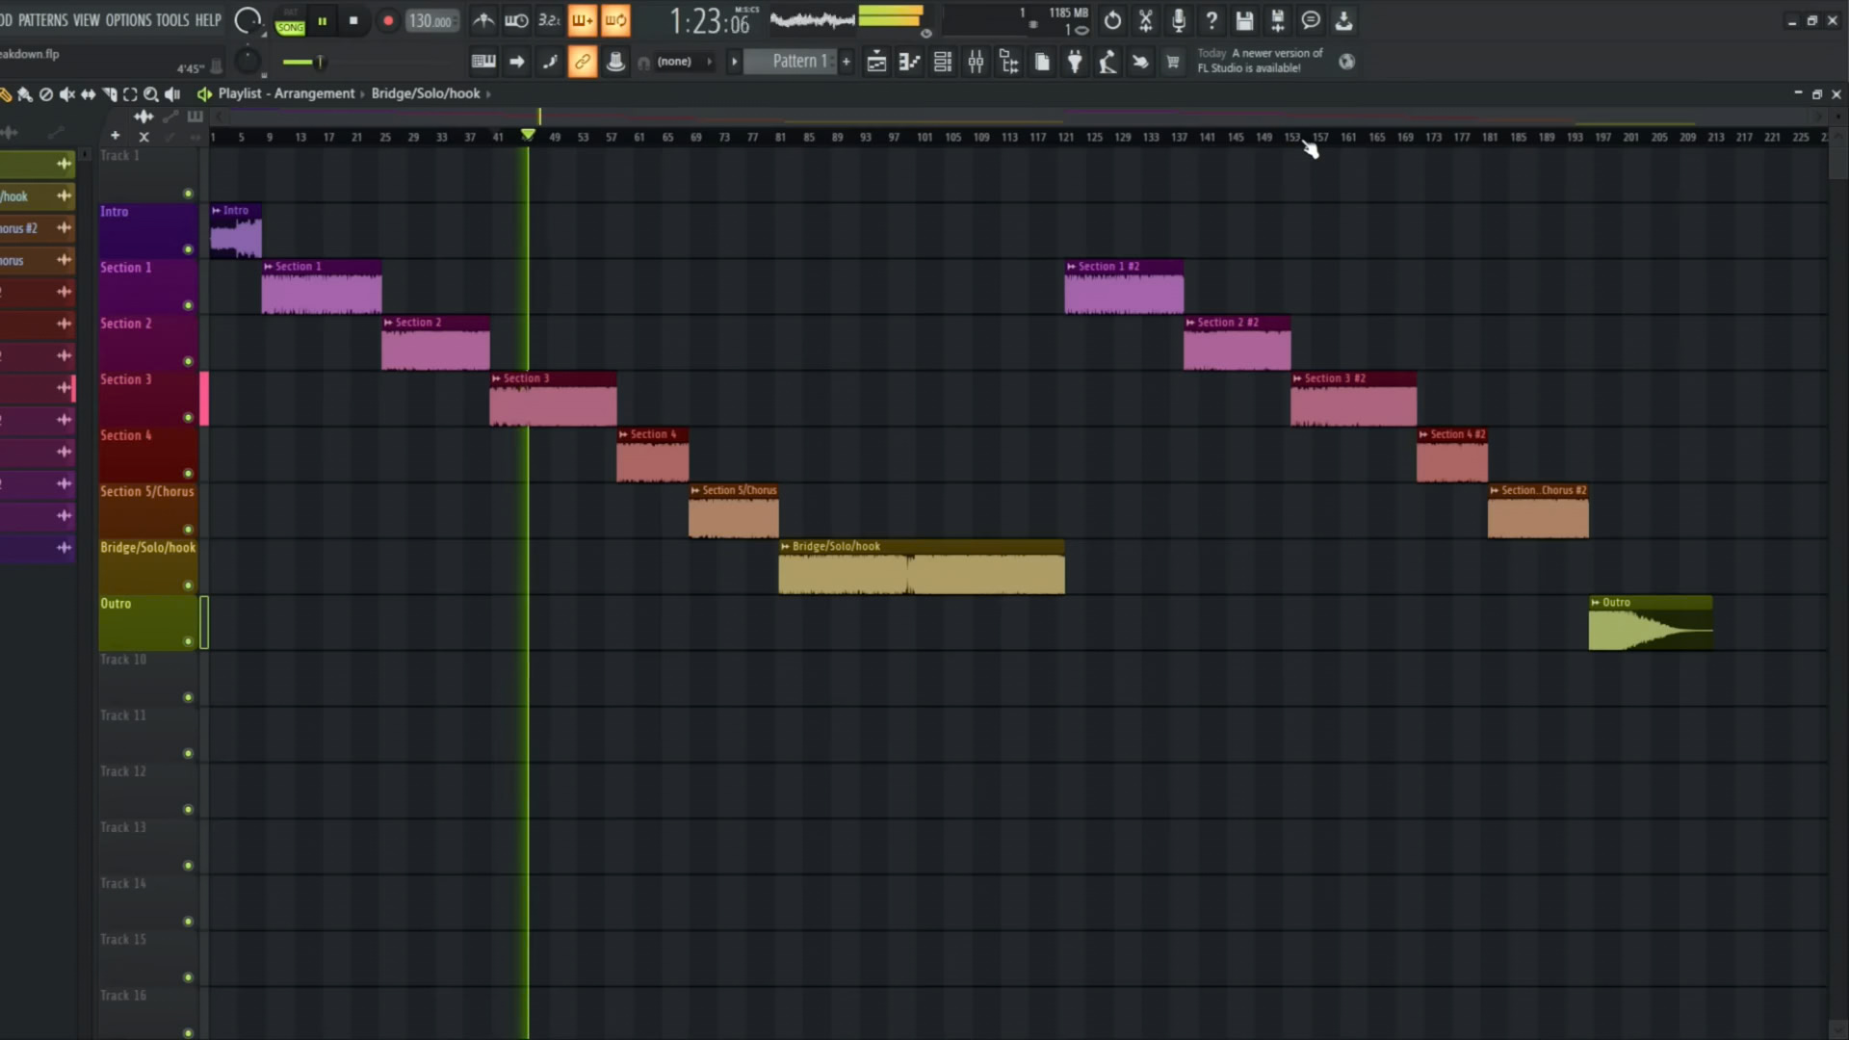
Task: Mute the Outro track green dot
Action: (188, 641)
